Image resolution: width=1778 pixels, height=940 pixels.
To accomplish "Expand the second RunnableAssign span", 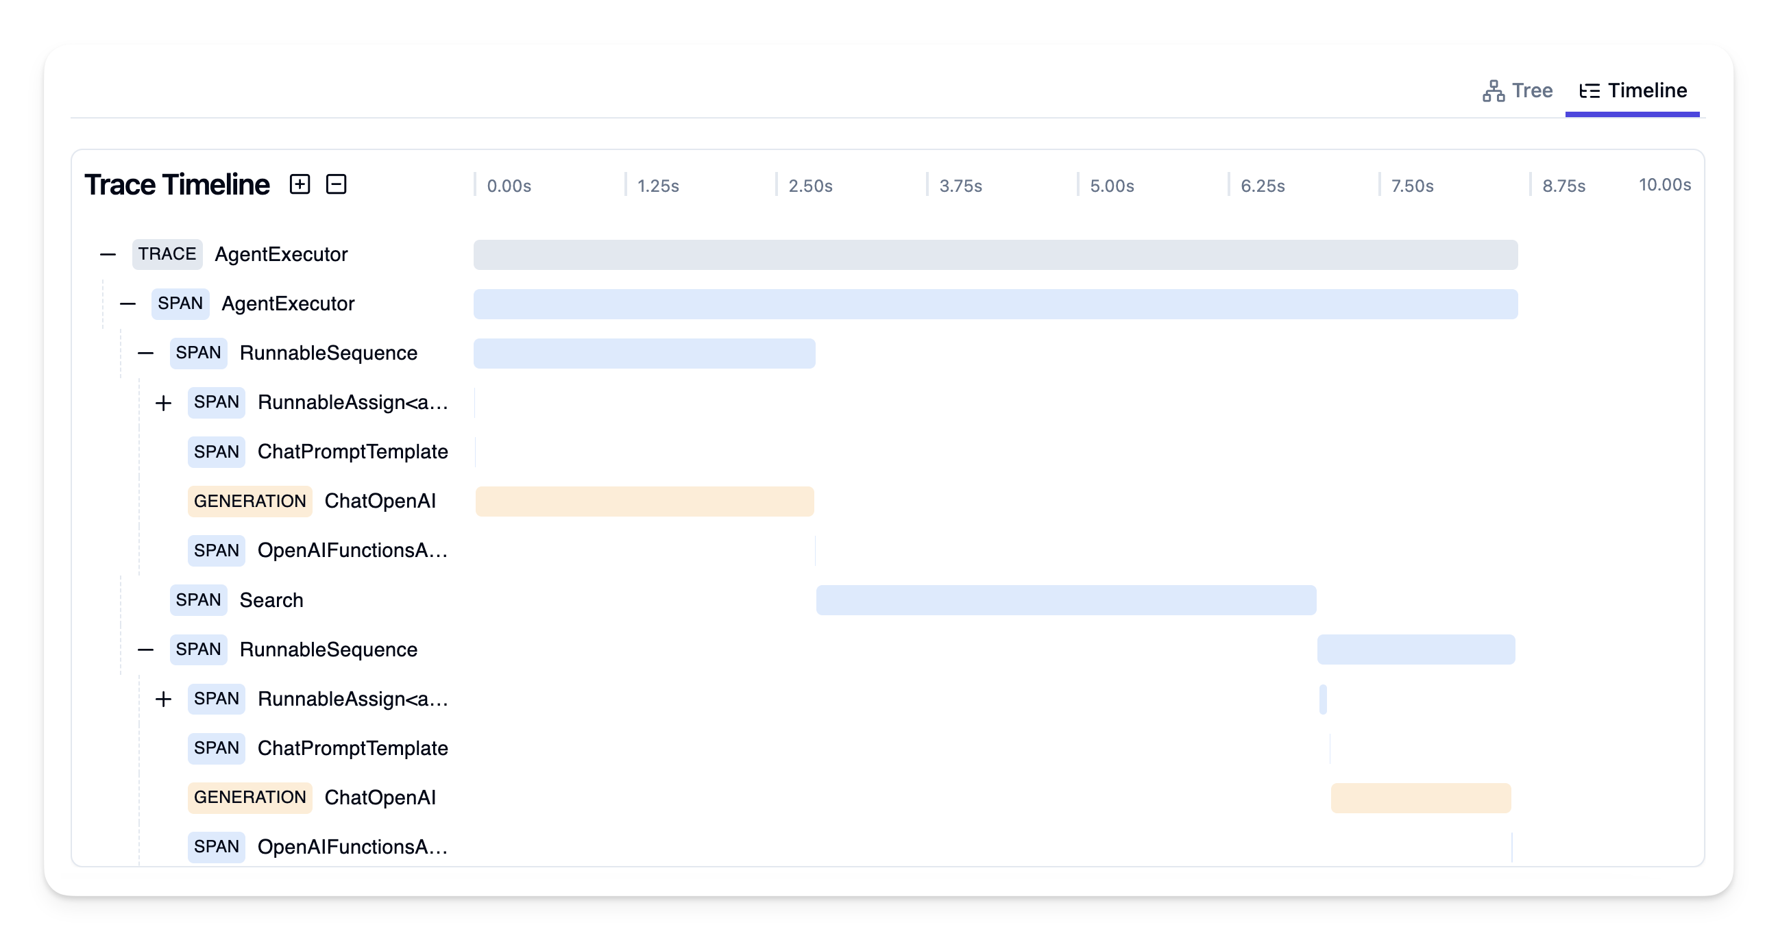I will coord(164,698).
